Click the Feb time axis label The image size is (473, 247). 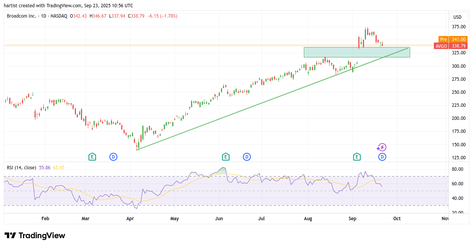click(x=45, y=219)
